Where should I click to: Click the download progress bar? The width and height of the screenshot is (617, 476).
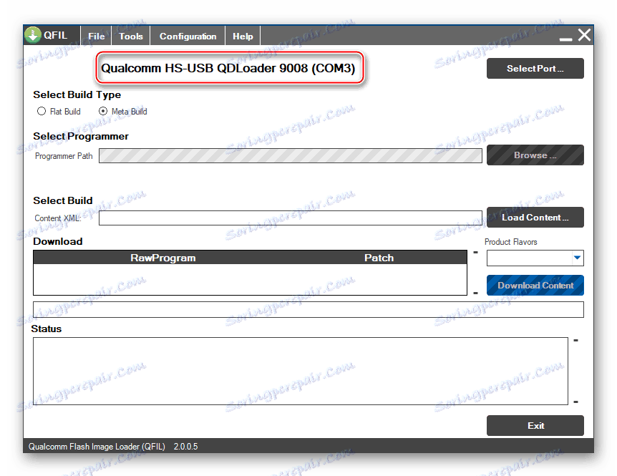point(308,310)
